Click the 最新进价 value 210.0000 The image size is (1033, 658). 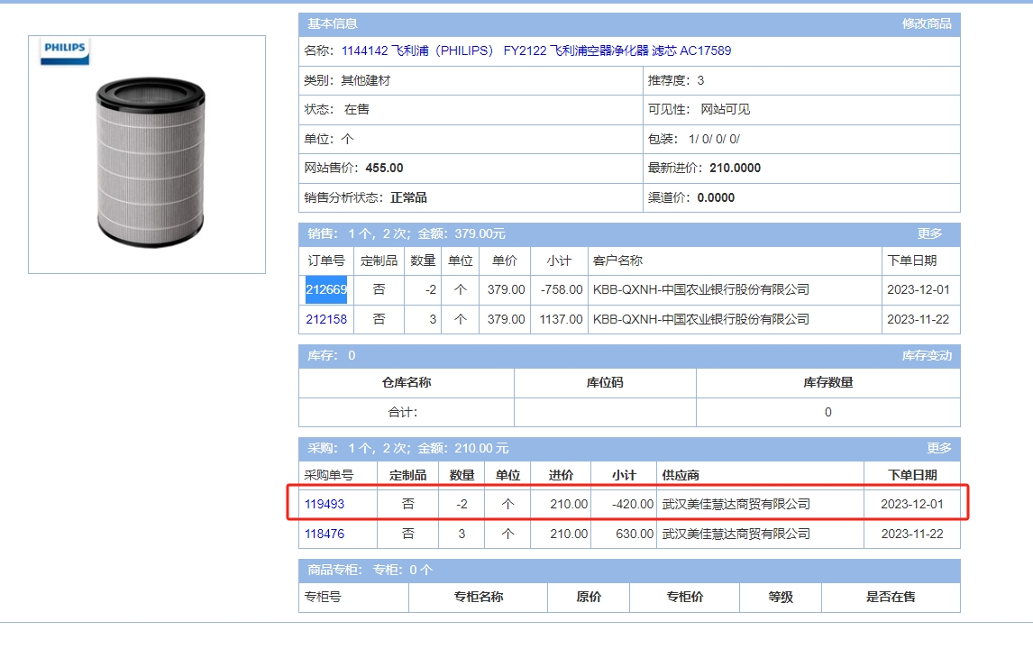[x=735, y=168]
